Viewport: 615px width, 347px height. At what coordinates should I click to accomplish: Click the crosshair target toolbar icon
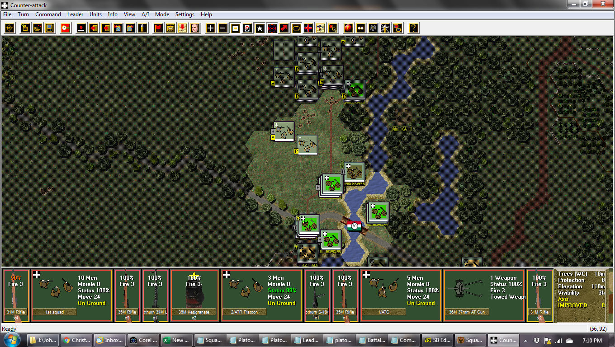9,28
